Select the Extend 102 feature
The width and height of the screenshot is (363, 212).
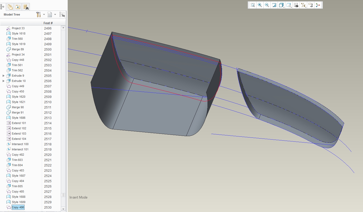pyautogui.click(x=19, y=128)
